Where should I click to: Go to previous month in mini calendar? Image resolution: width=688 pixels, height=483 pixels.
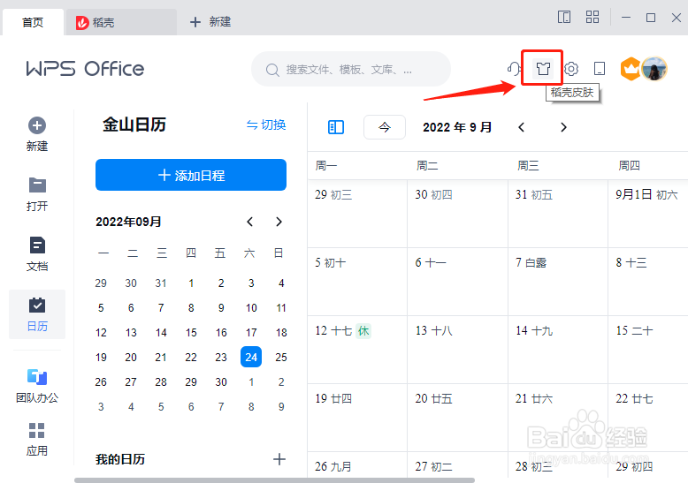249,222
